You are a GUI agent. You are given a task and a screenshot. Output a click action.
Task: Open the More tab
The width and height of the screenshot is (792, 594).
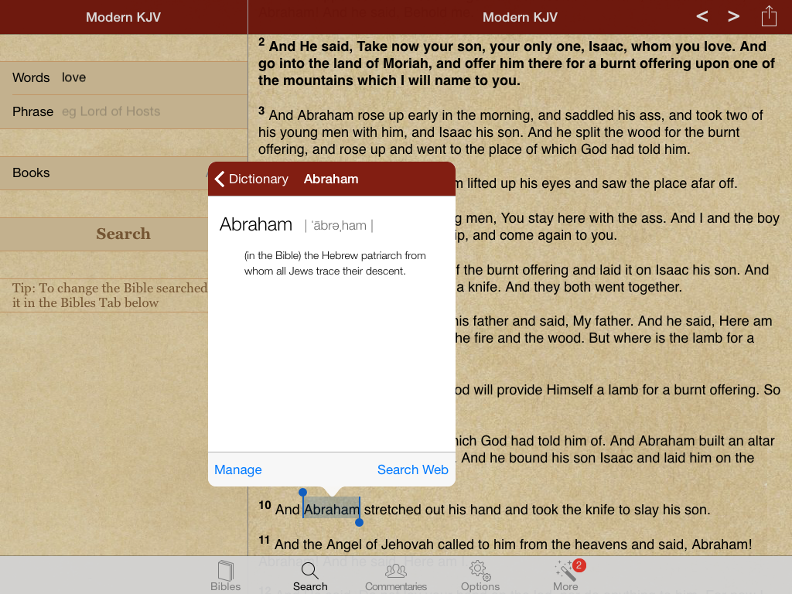(x=565, y=575)
